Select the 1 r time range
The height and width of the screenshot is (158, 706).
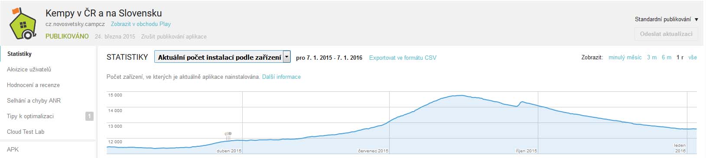pyautogui.click(x=680, y=57)
